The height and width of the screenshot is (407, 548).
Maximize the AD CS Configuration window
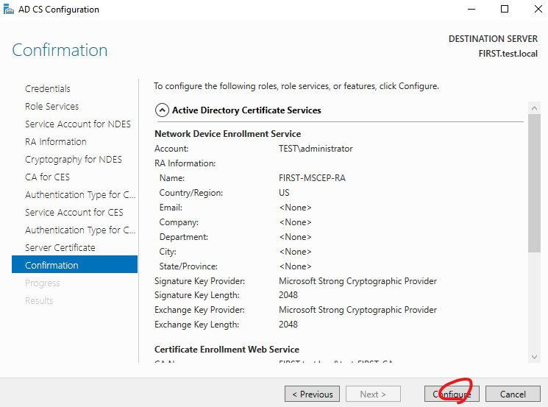click(x=505, y=9)
